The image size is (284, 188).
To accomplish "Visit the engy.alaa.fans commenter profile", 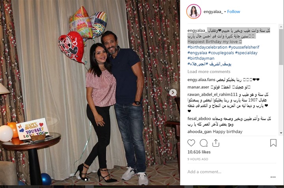I will click(202, 80).
